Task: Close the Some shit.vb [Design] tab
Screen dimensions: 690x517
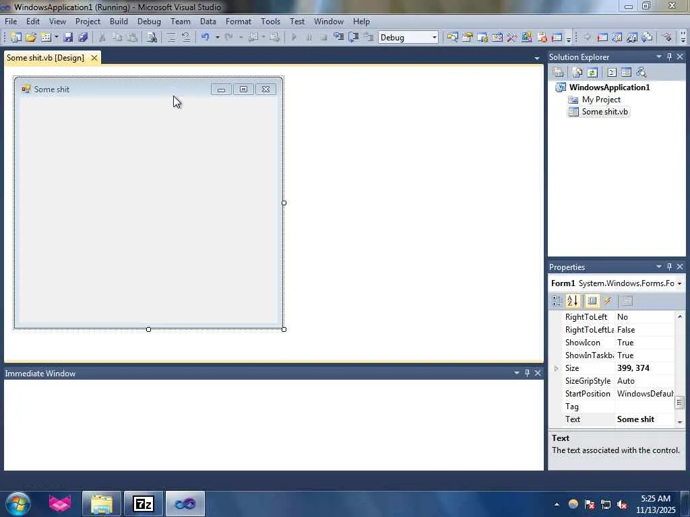Action: [x=94, y=58]
